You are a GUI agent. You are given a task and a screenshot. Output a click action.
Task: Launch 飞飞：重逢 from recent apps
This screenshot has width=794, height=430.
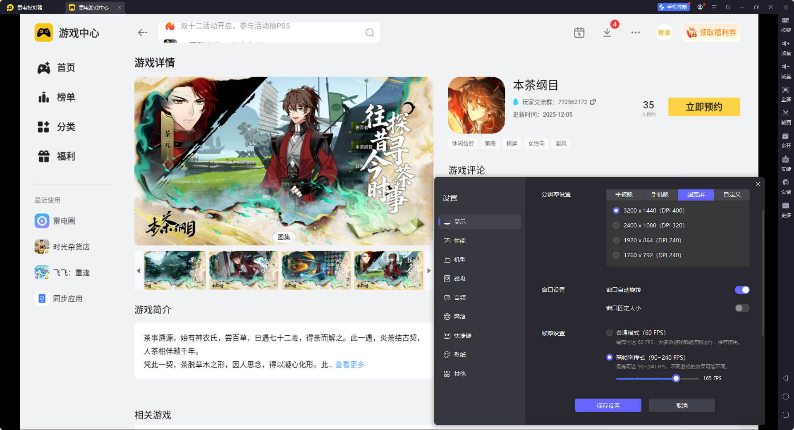pos(62,273)
